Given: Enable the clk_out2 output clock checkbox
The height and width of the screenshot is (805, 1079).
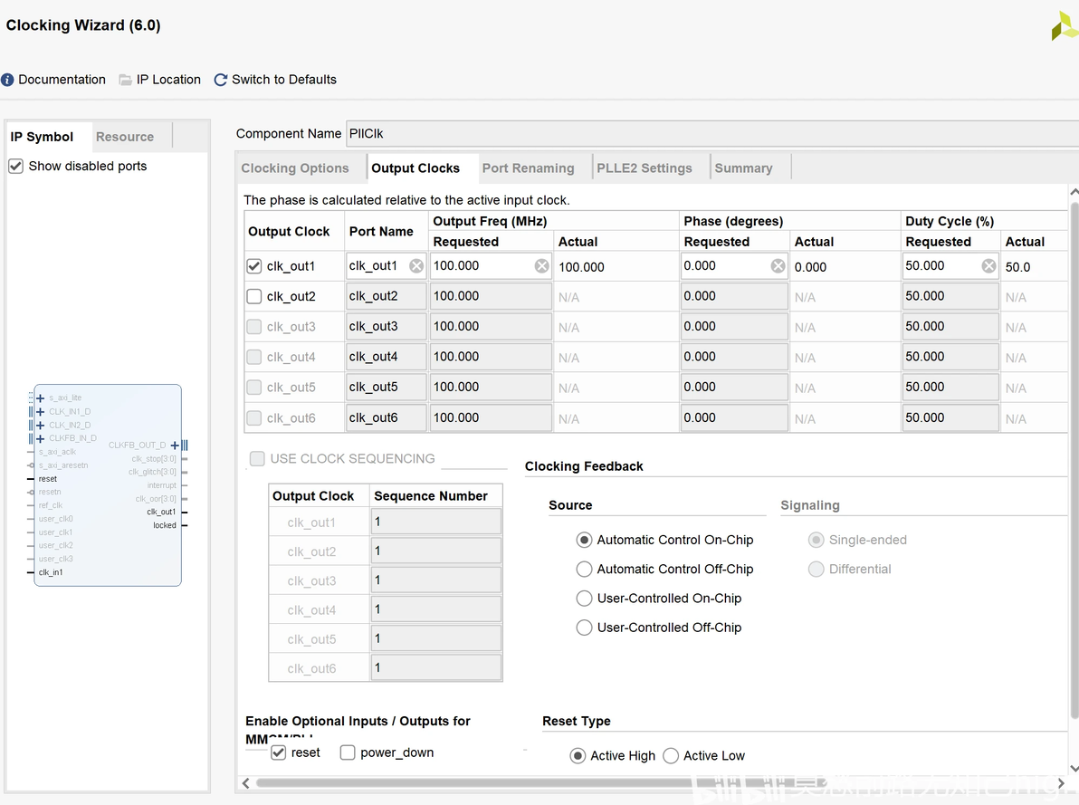Looking at the screenshot, I should 254,296.
